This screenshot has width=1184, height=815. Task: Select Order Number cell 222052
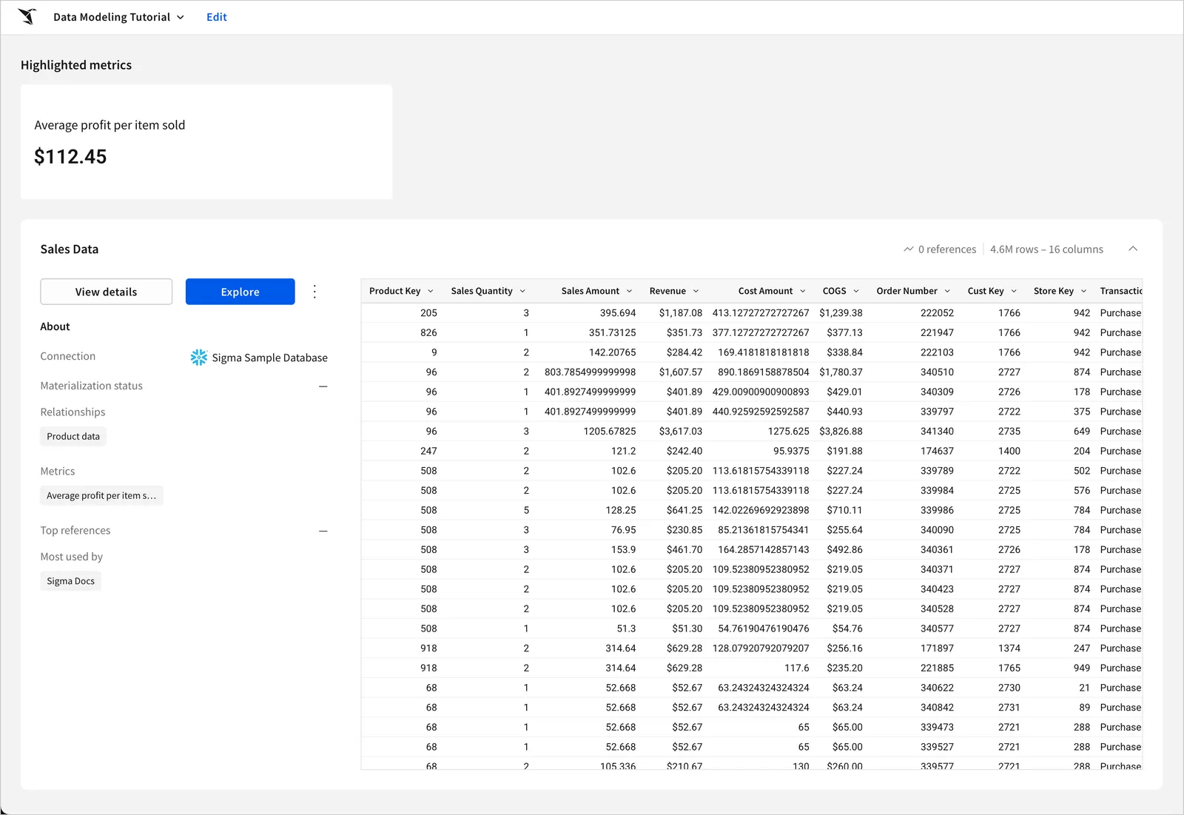[914, 313]
